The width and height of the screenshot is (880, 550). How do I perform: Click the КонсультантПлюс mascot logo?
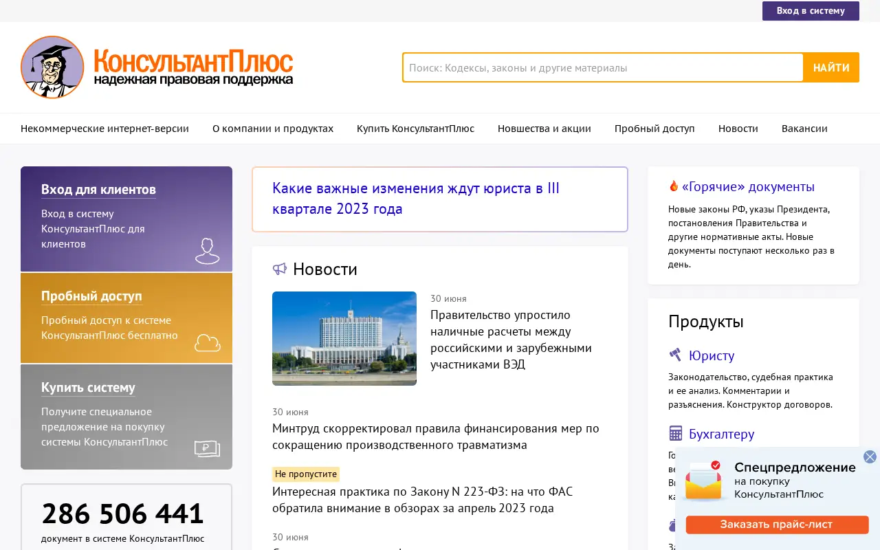point(52,67)
